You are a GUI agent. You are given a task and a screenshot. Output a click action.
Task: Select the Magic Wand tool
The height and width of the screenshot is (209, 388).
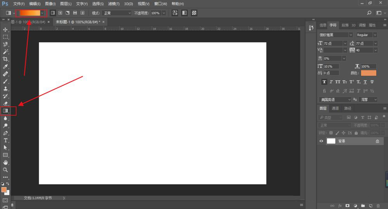click(x=5, y=52)
